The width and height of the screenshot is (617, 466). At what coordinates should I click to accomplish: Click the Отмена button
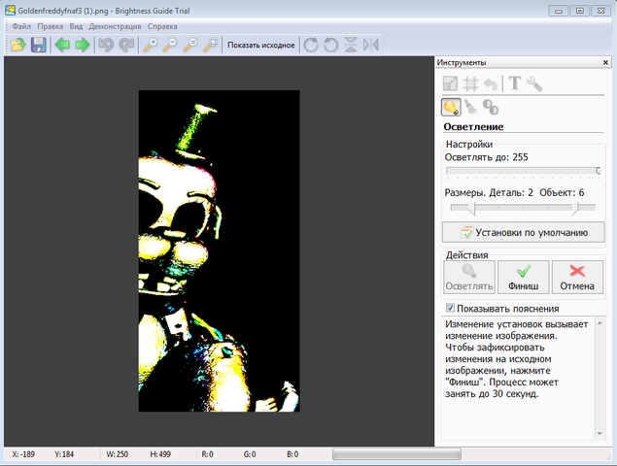(577, 277)
